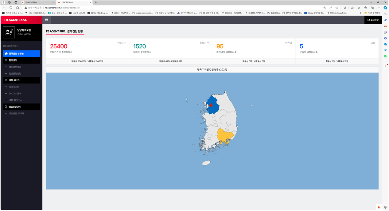The height and width of the screenshot is (211, 389).
Task: Show more bookmarks with the chevron arrow
Action: point(360,13)
